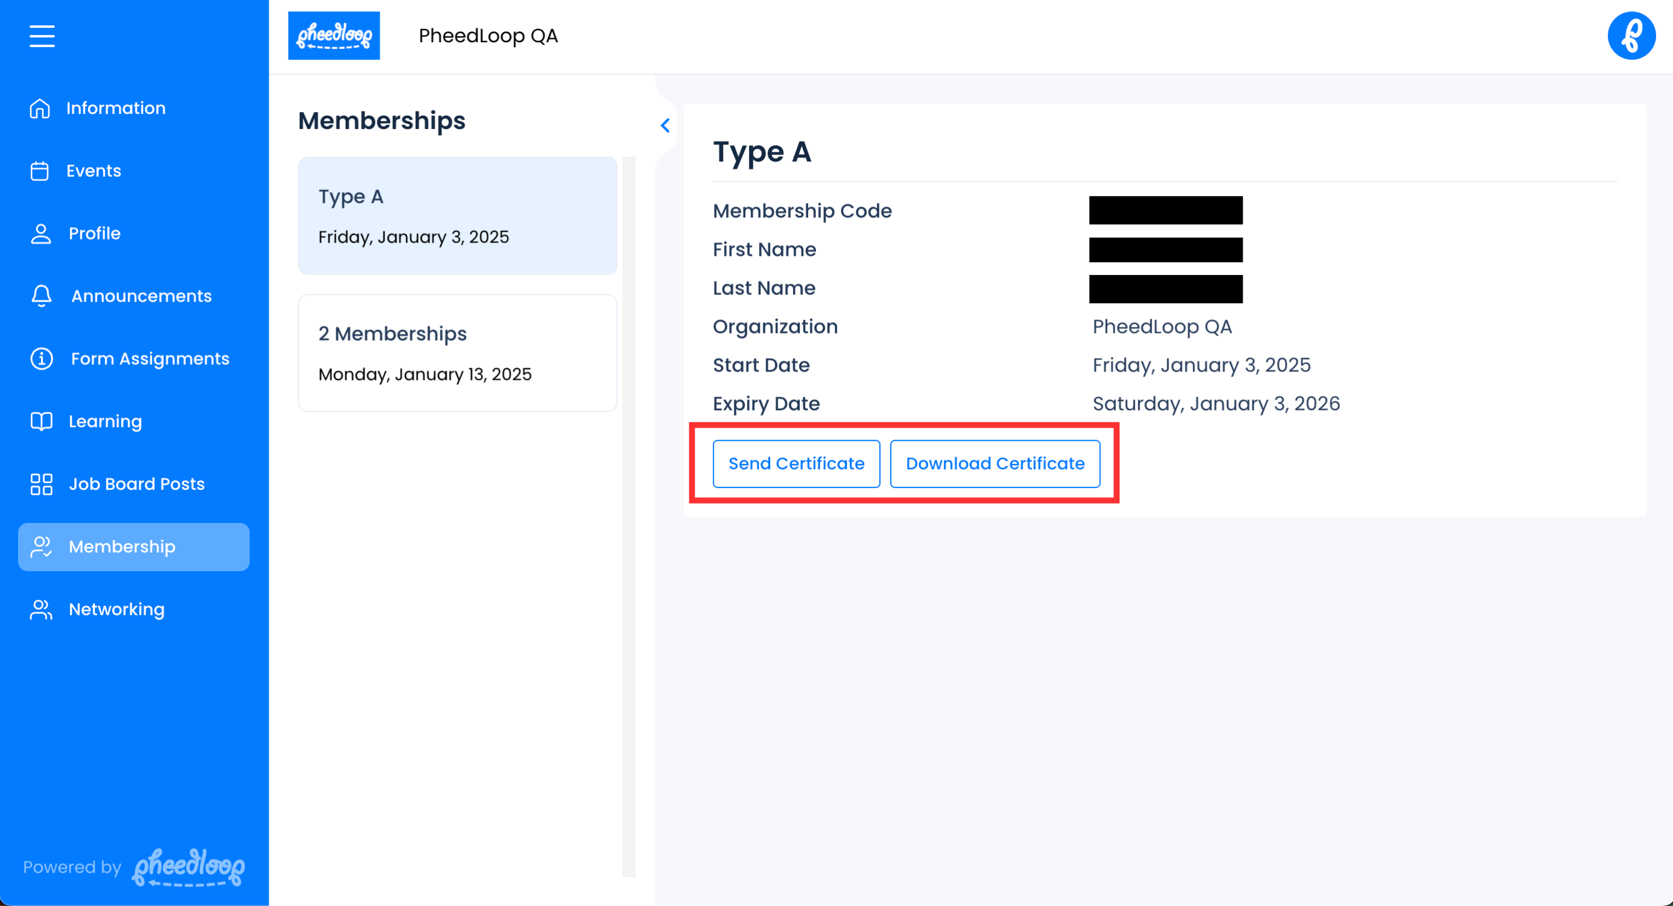Click the PheedLoop logo in header
The image size is (1673, 906).
coord(334,36)
